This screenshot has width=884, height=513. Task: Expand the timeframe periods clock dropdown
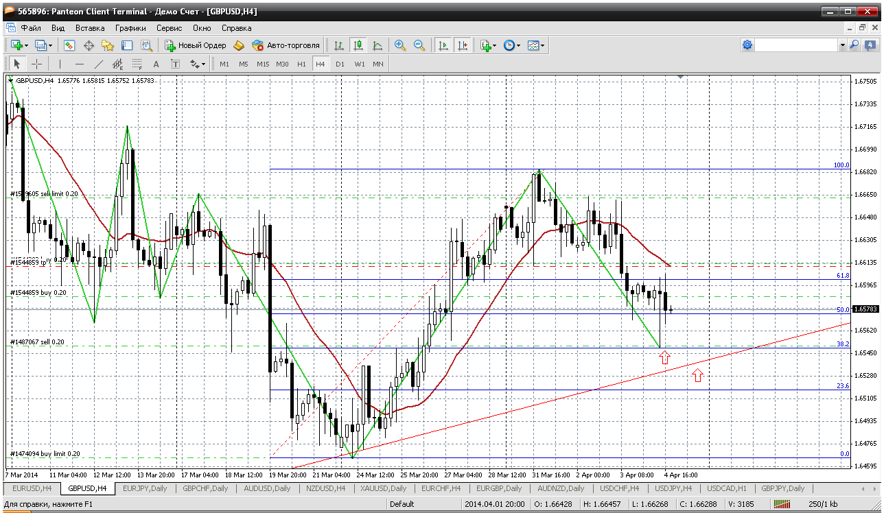click(x=518, y=45)
